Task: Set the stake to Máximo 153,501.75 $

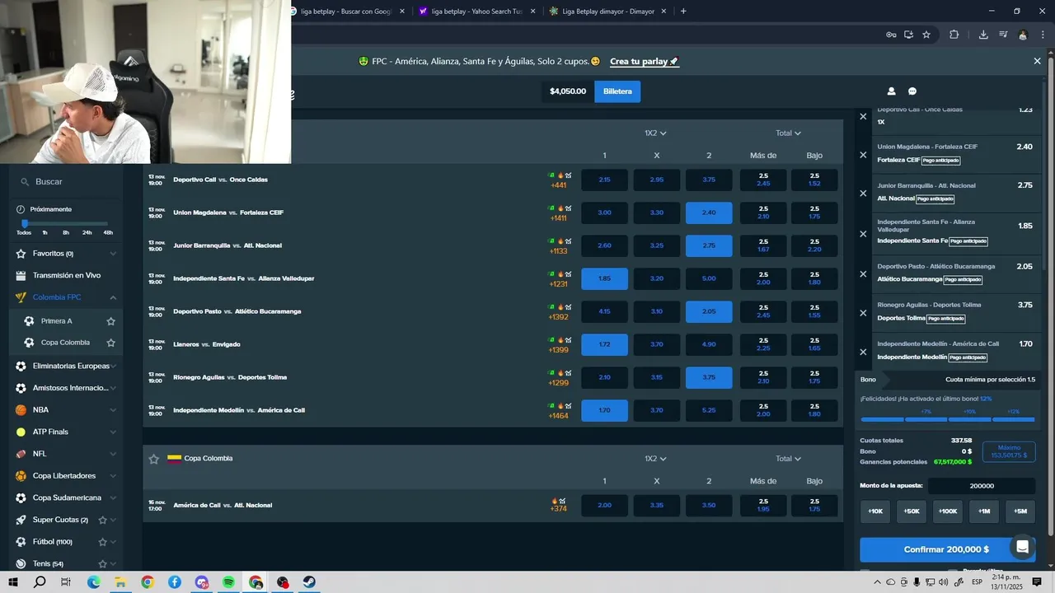Action: (x=1009, y=451)
